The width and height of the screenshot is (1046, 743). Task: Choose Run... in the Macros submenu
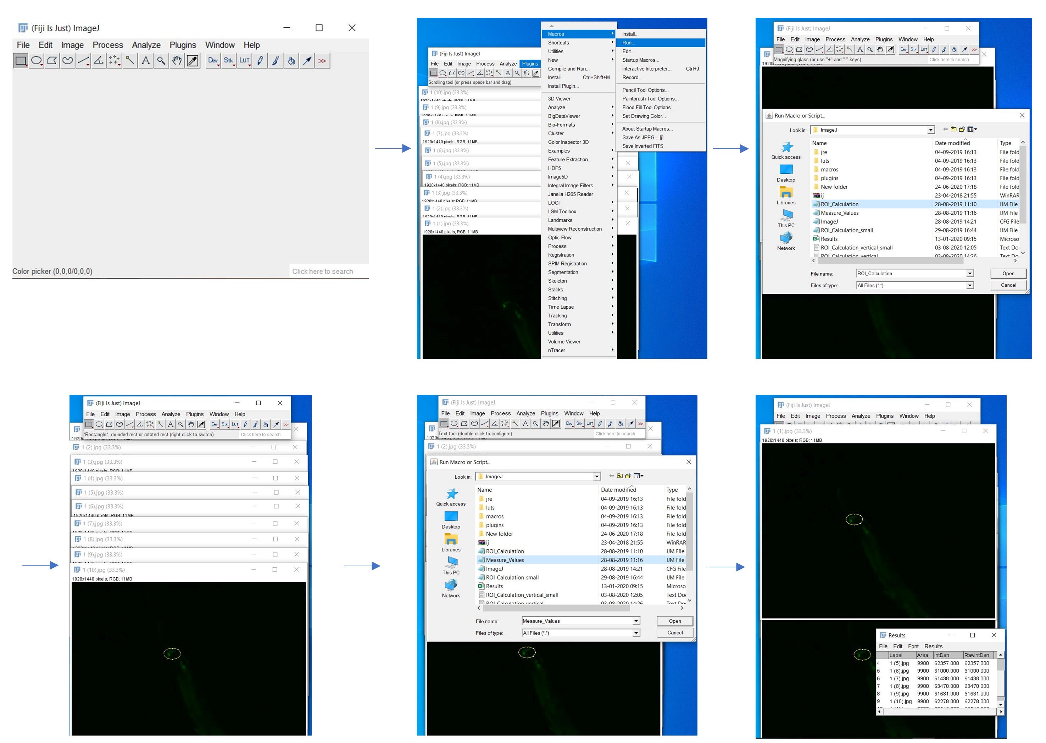click(x=661, y=43)
